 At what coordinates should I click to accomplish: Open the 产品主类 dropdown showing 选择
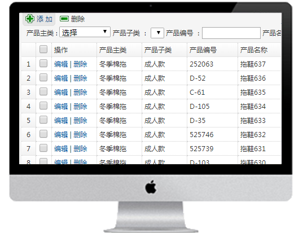[85, 32]
